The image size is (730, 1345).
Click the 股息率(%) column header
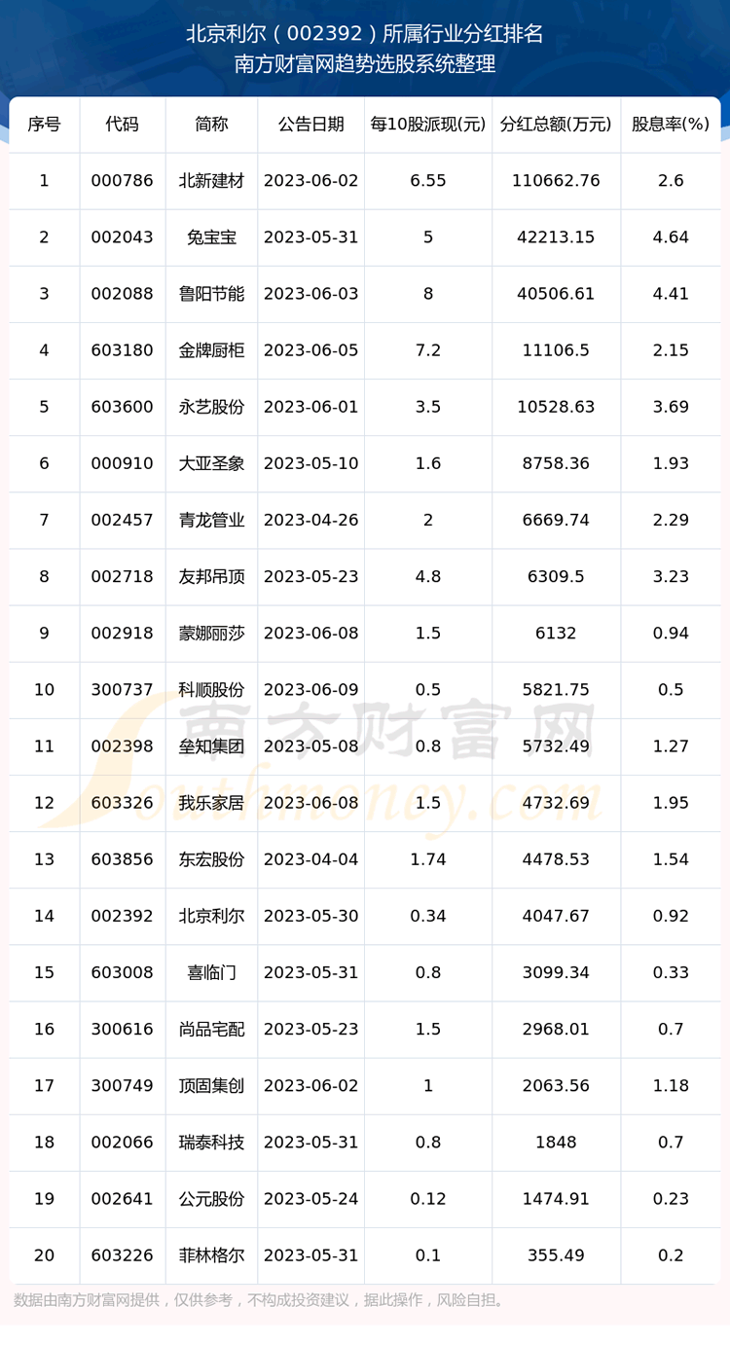tap(671, 125)
